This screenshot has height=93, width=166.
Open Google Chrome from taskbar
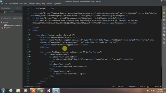[x=41, y=91]
